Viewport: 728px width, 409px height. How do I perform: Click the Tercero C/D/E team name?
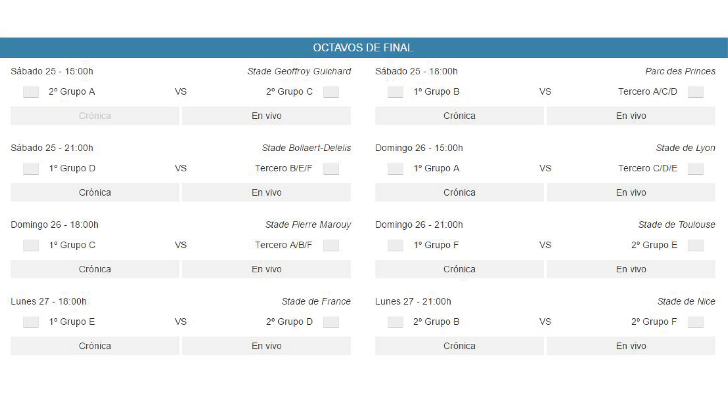coord(647,168)
